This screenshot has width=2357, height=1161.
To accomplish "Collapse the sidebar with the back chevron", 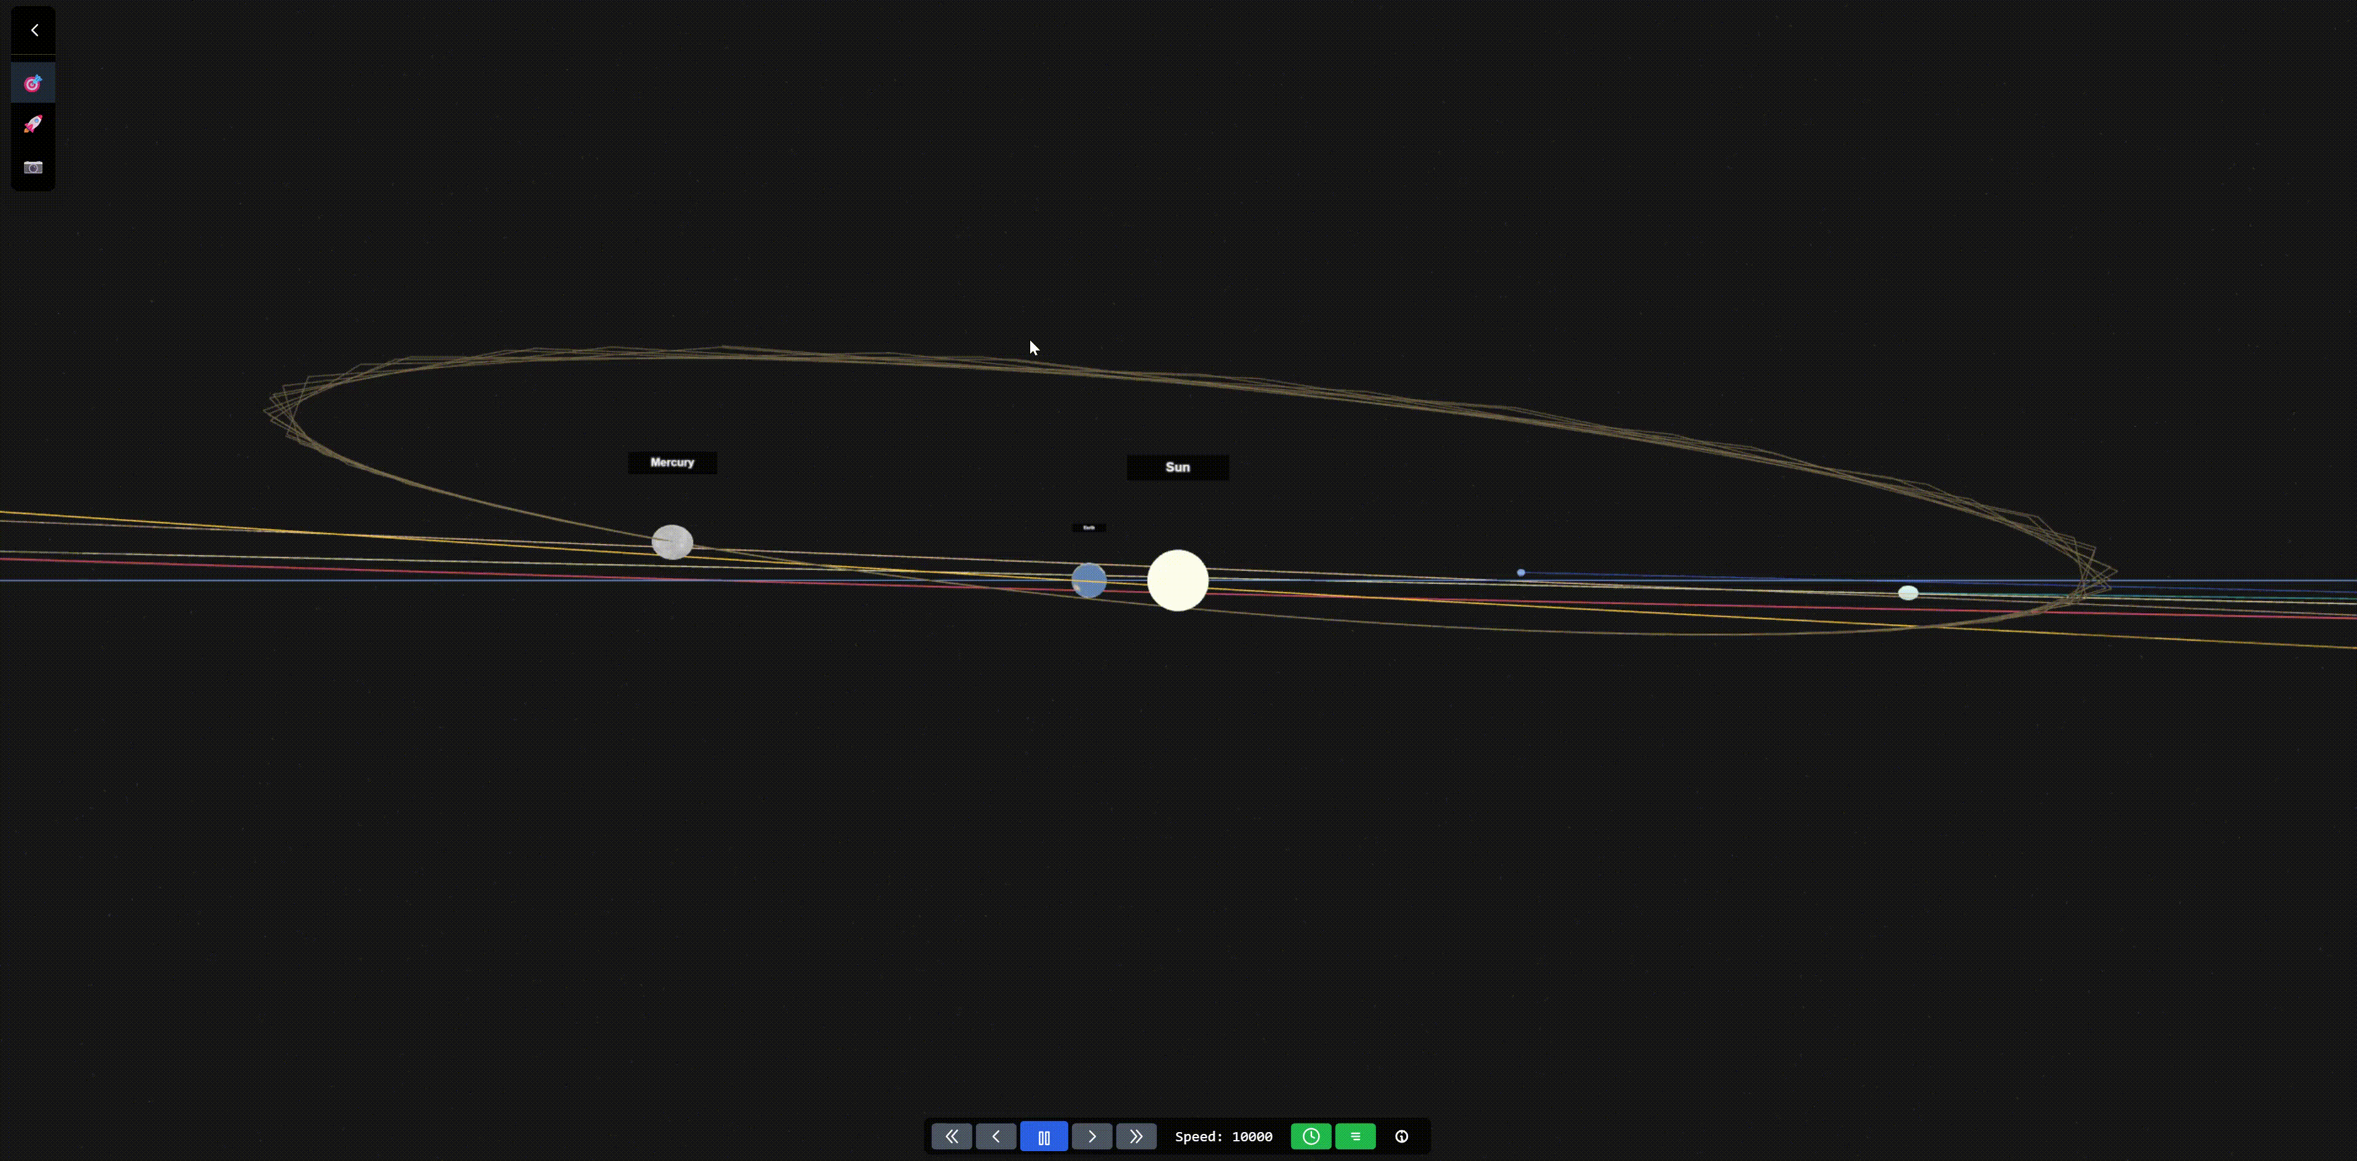I will [x=33, y=30].
